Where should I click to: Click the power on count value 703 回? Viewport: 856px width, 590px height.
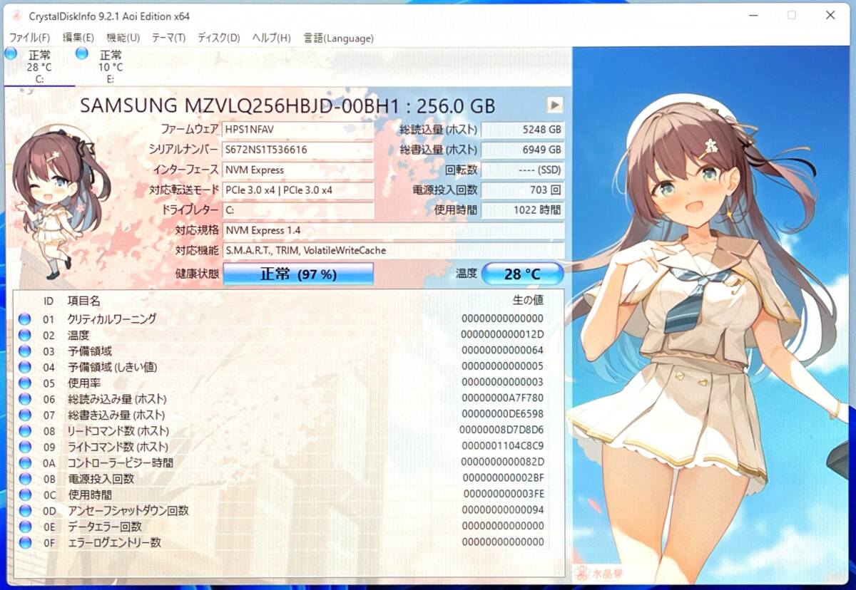(522, 190)
